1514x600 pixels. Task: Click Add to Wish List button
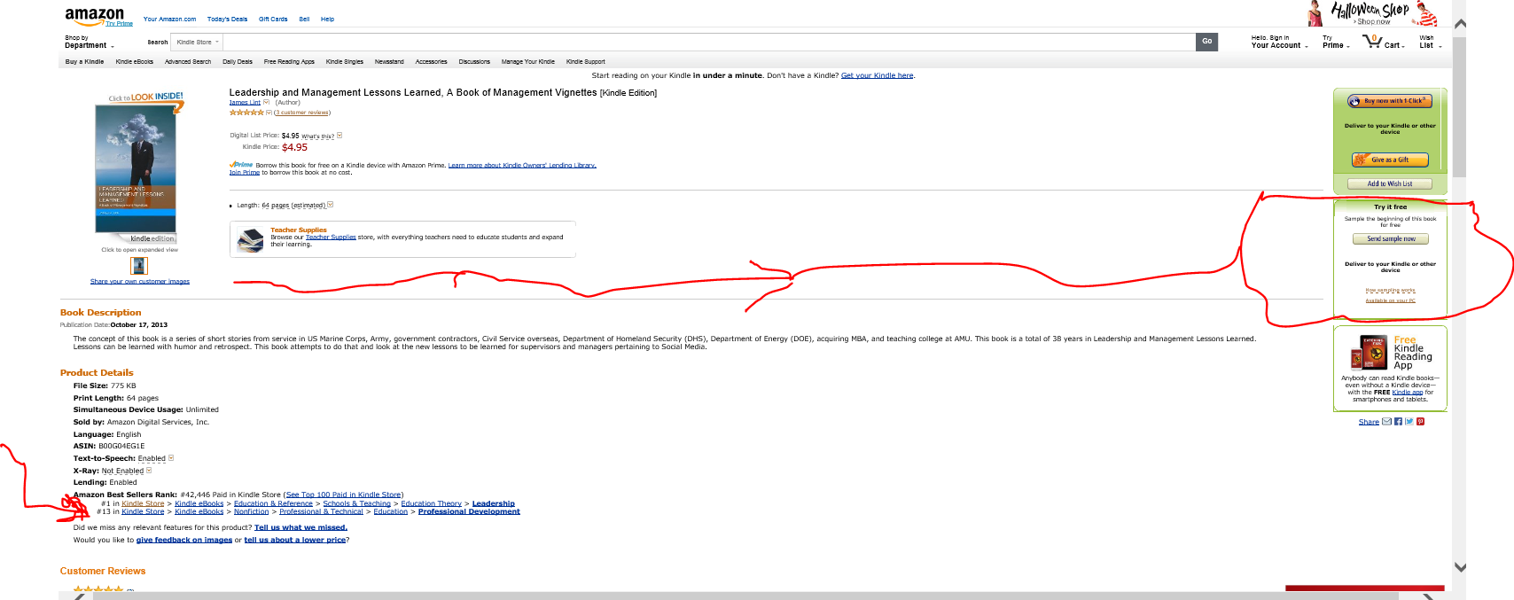(x=1389, y=183)
